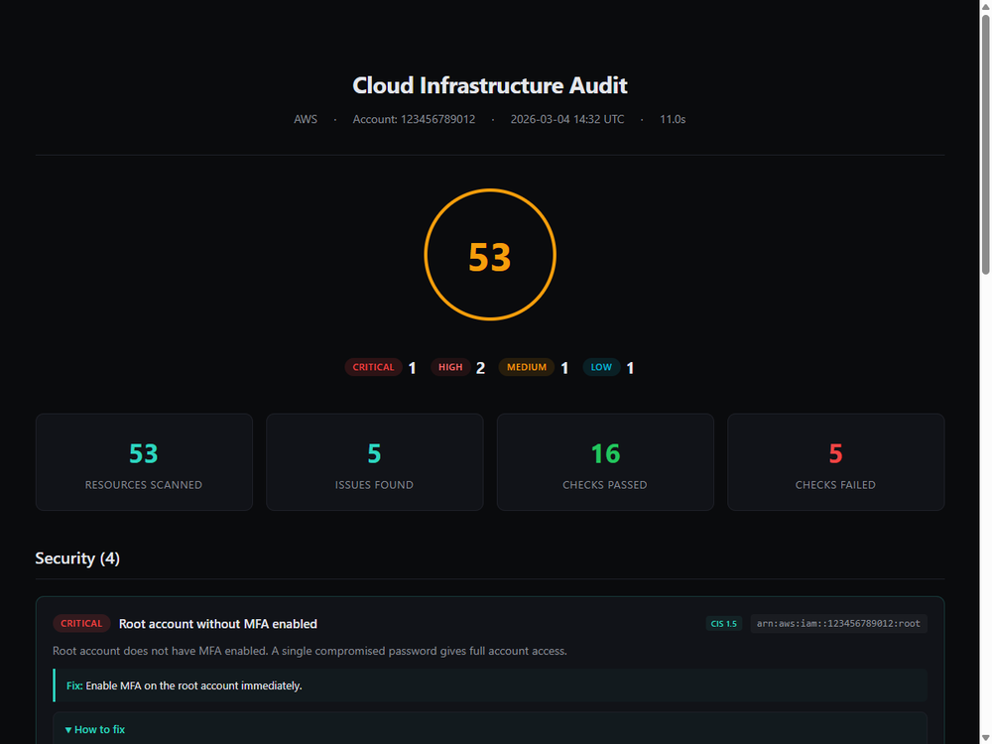Click the Cloud Infrastructure Audit title
992x744 pixels.
tap(489, 85)
